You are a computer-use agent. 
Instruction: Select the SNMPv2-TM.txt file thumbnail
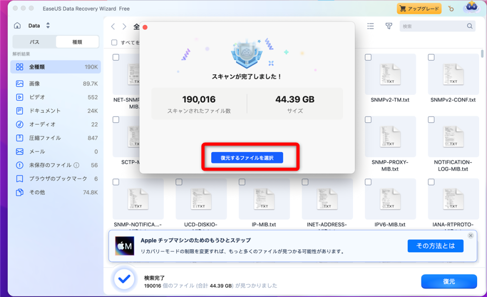tap(390, 74)
